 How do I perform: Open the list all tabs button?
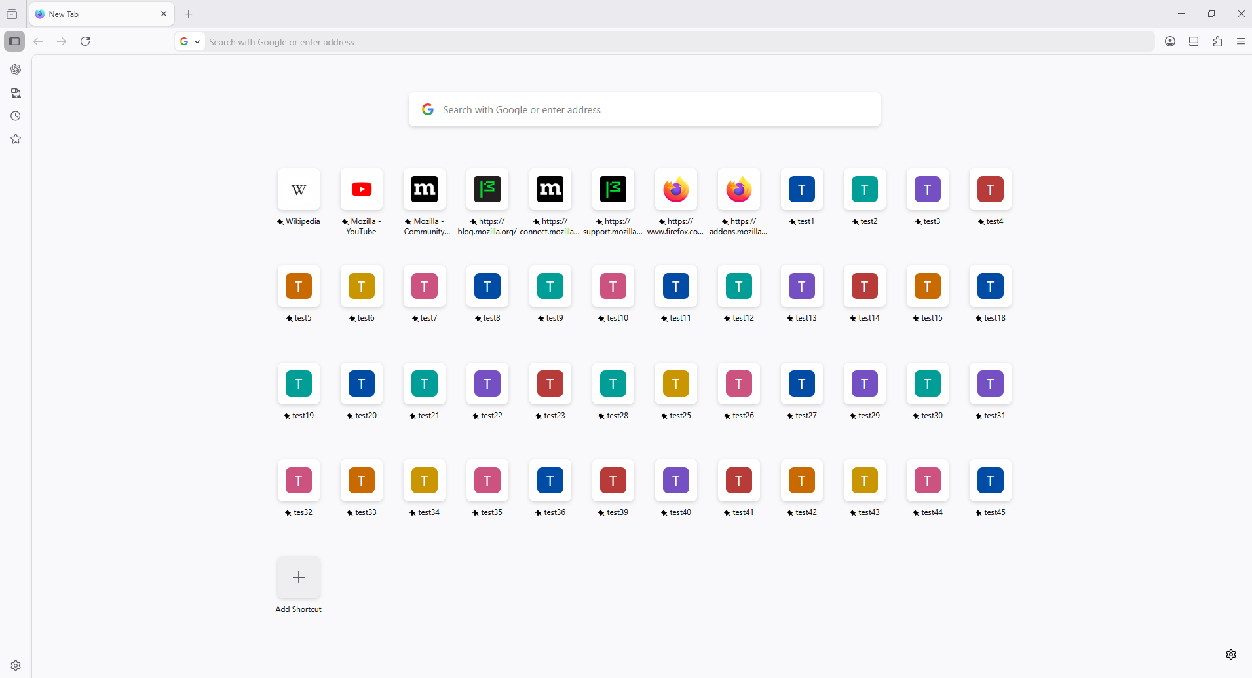tap(12, 14)
